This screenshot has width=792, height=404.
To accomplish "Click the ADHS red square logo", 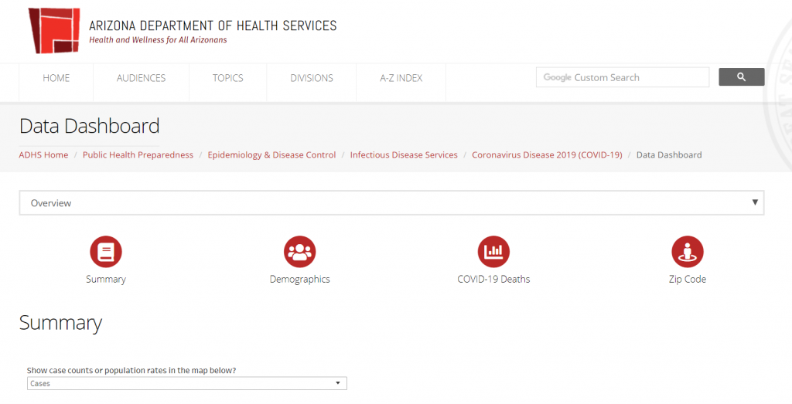I will (x=54, y=30).
